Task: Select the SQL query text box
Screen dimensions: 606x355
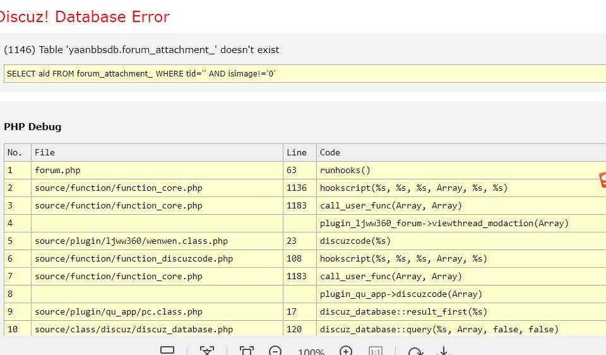Action: tap(305, 73)
